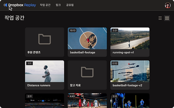174x108 pixels.
Task: Switch to list view
Action: point(160,18)
